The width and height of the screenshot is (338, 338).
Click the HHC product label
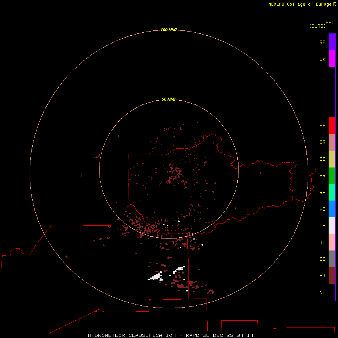click(x=330, y=23)
